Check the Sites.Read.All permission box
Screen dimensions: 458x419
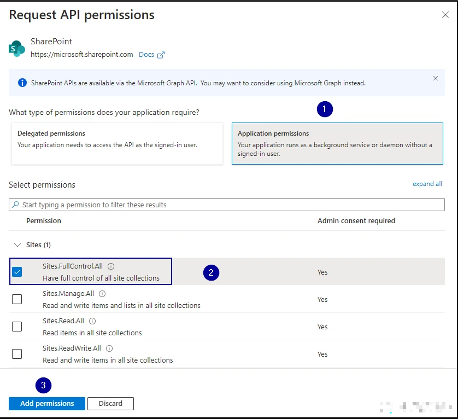(x=17, y=327)
